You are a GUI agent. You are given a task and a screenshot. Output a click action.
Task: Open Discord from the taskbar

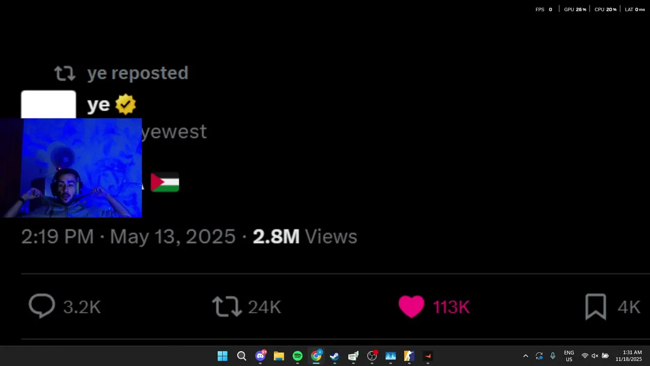tap(261, 356)
